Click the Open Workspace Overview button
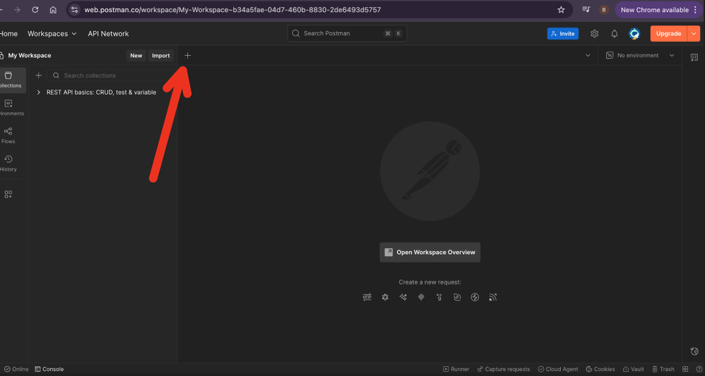705x376 pixels. click(429, 252)
